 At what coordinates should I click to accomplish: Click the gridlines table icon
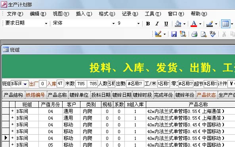click(x=225, y=24)
